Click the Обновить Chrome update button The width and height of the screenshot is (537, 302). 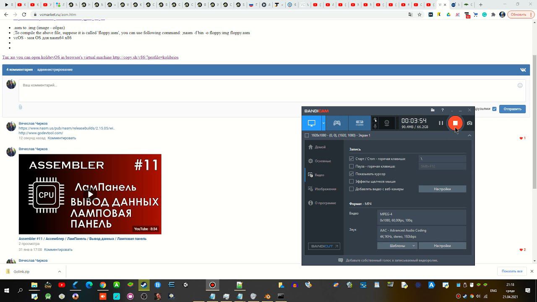pos(520,15)
